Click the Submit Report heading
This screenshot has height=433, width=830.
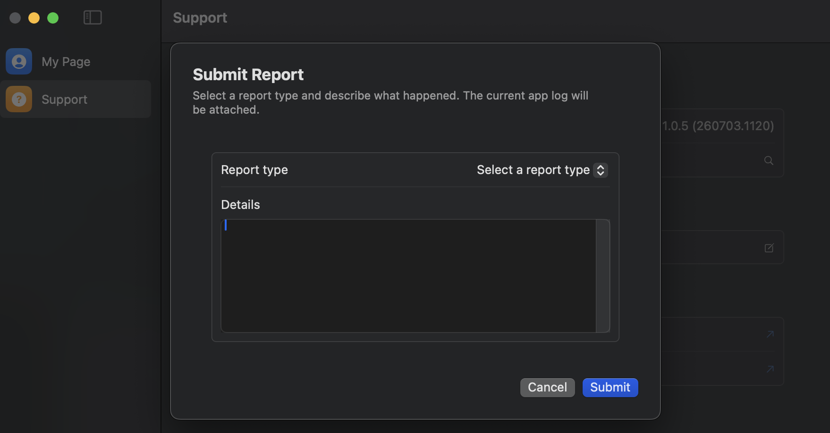click(x=248, y=75)
